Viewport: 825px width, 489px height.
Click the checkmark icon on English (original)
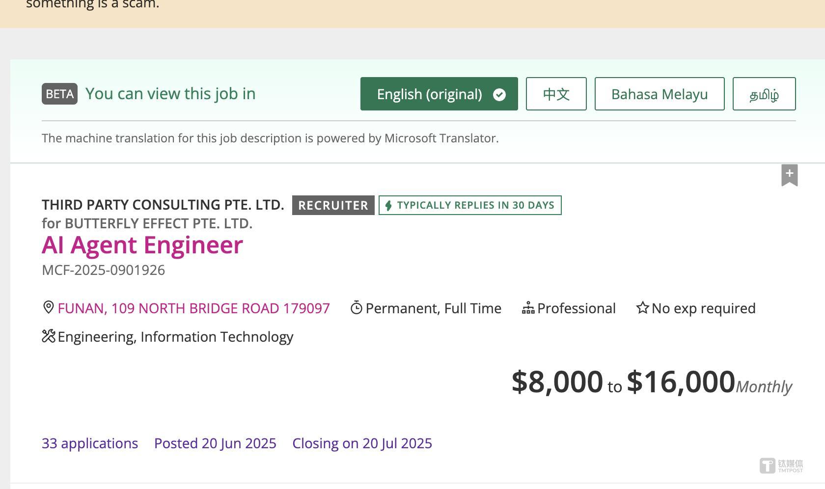499,94
